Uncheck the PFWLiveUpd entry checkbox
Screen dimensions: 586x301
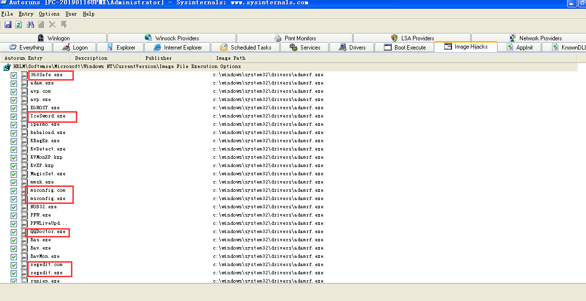14,224
